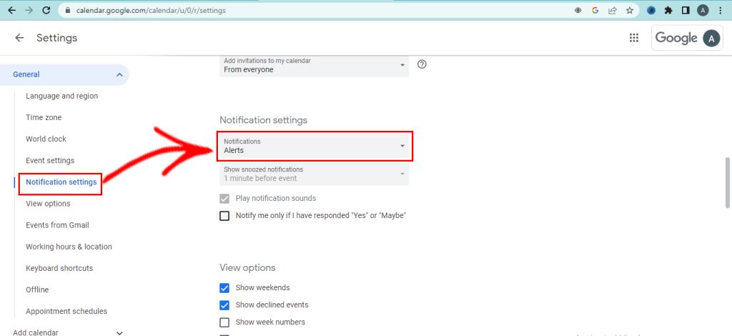Screen dimensions: 732x336
Task: Open the Google account avatar
Action: click(x=711, y=39)
